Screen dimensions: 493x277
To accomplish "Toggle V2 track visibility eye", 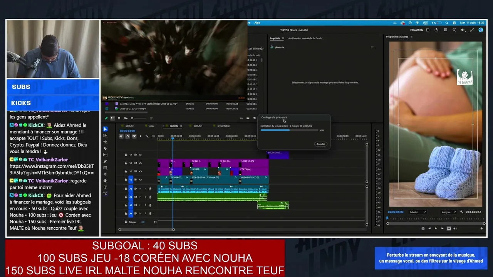I will [x=140, y=171].
